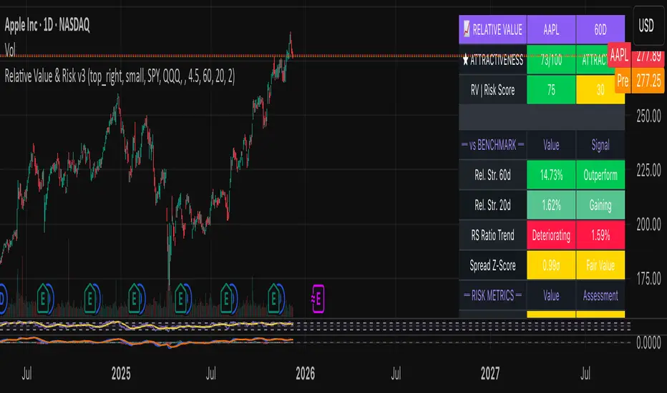
Task: Click the green 75 score cell
Action: point(551,89)
